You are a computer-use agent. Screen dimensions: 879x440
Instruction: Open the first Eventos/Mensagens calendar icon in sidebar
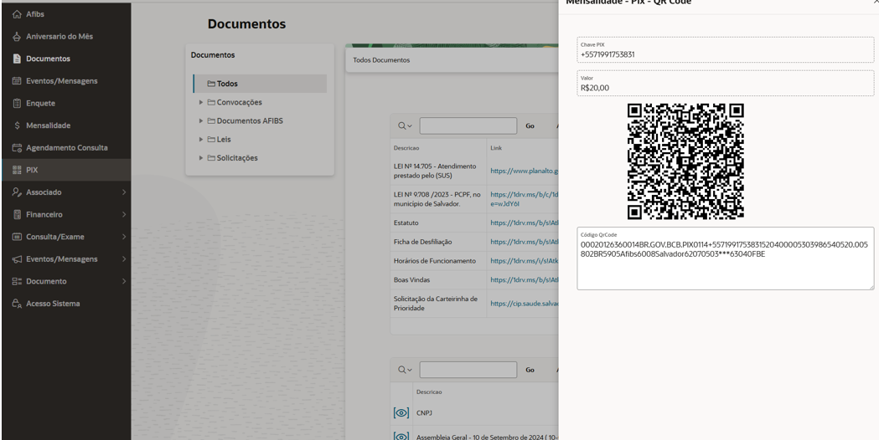[x=17, y=81]
